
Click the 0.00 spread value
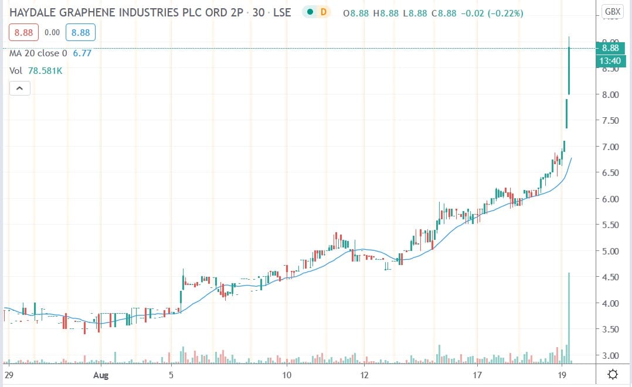[52, 33]
